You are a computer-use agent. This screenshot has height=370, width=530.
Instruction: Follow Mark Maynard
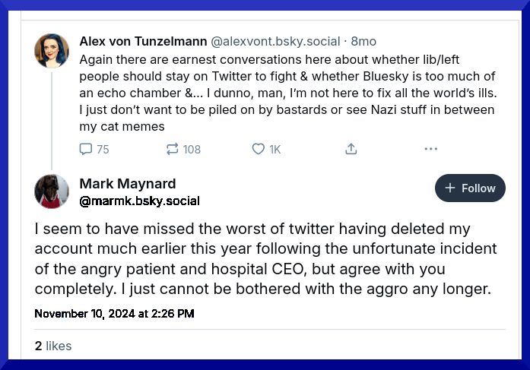[x=470, y=188]
